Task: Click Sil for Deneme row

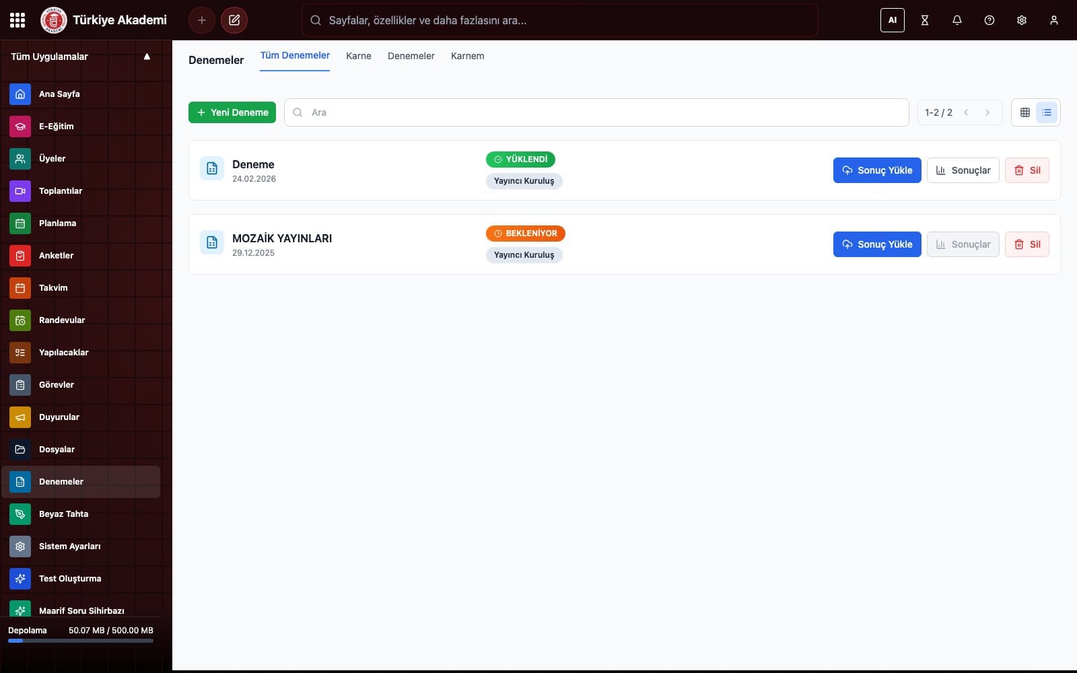Action: coord(1027,170)
